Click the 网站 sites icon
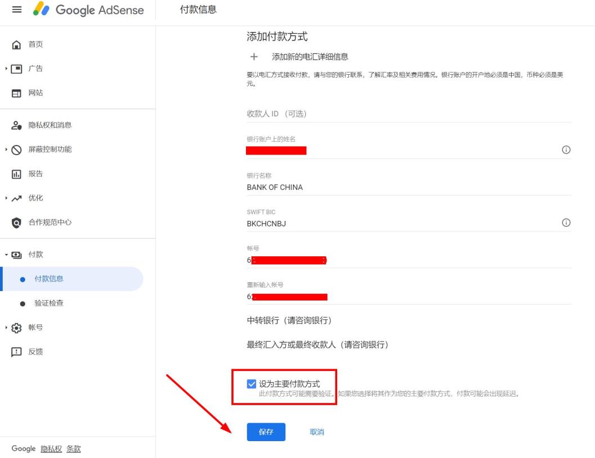This screenshot has width=595, height=458. tap(16, 93)
